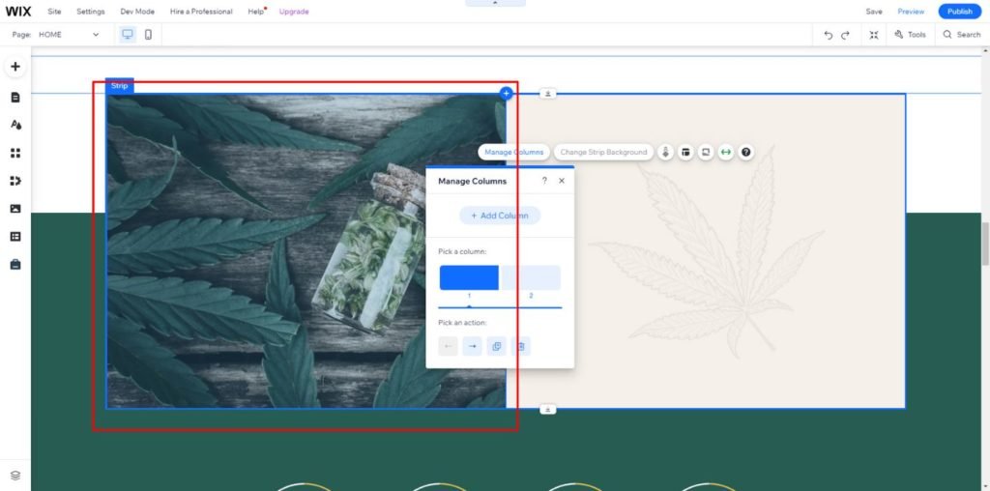Undo the last action
This screenshot has width=990, height=491.
tap(829, 35)
